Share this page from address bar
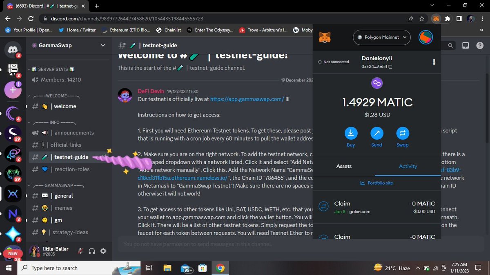490x275 pixels. tap(410, 19)
